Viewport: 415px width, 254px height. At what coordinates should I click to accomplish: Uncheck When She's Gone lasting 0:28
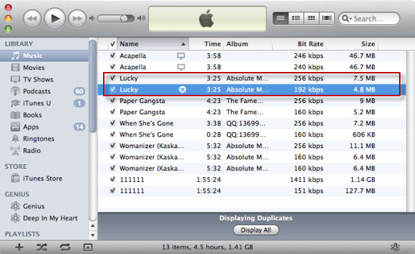pyautogui.click(x=113, y=134)
